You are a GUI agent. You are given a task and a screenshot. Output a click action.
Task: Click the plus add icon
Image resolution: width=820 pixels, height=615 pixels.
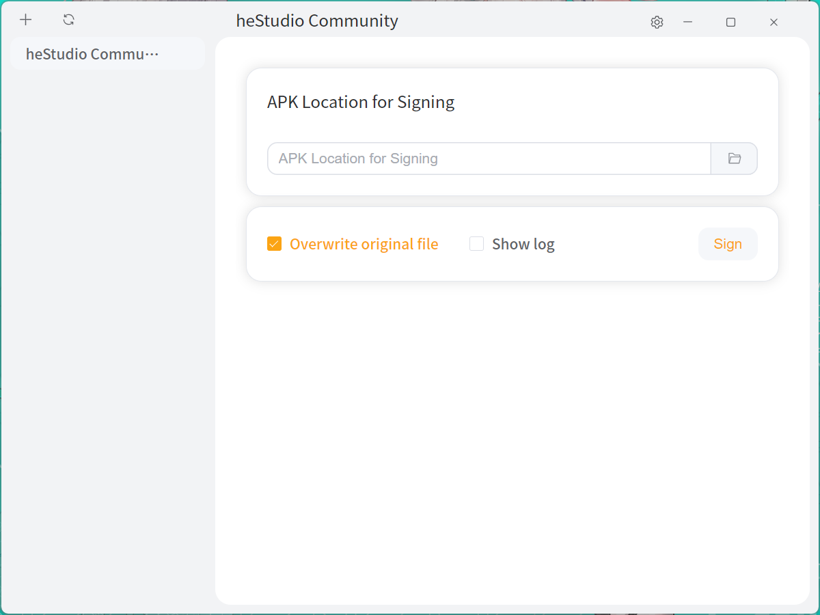26,20
